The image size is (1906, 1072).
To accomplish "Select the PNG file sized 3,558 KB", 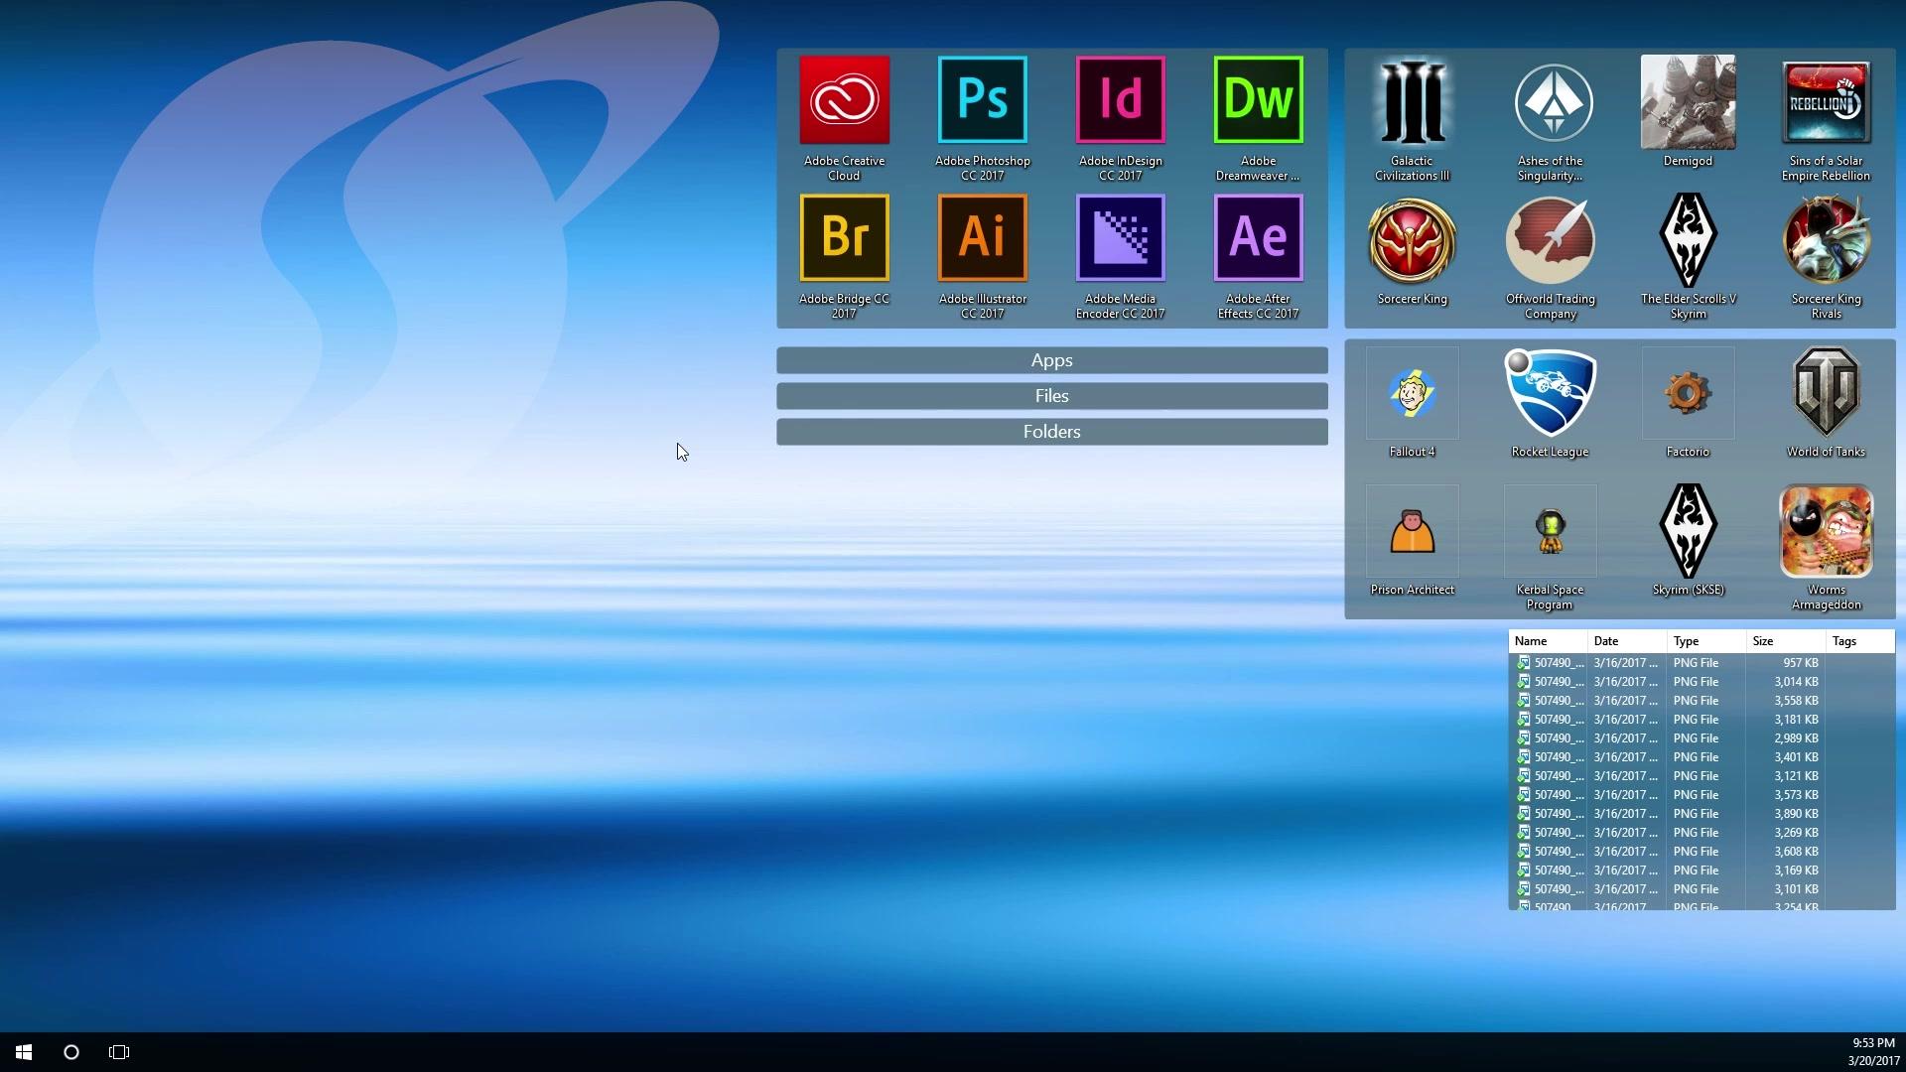I will [1702, 701].
